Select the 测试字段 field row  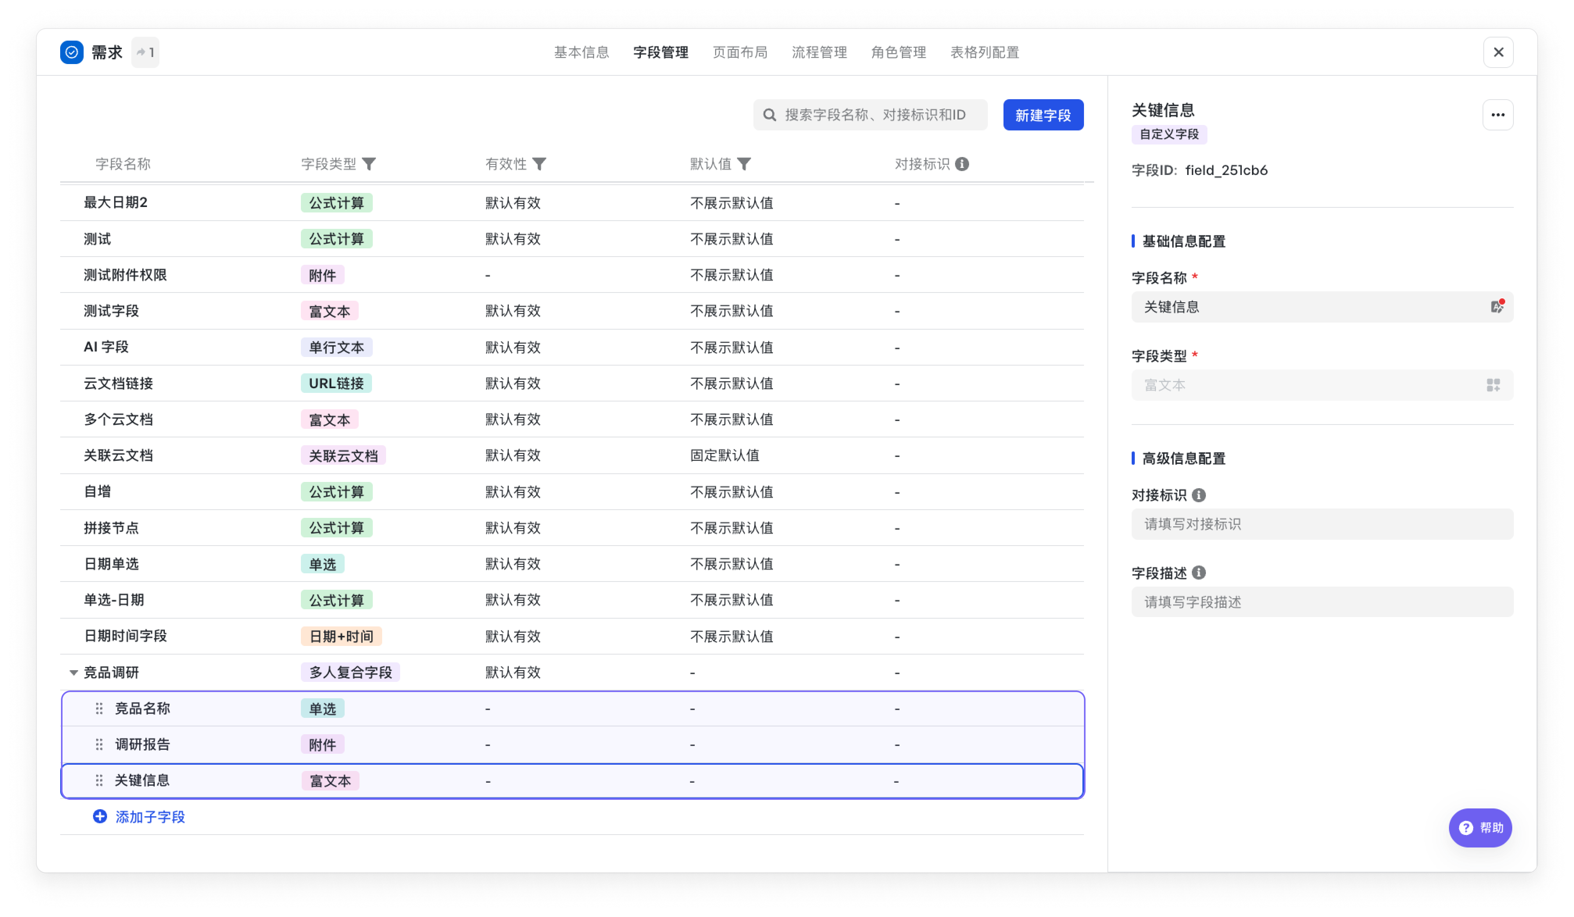572,311
